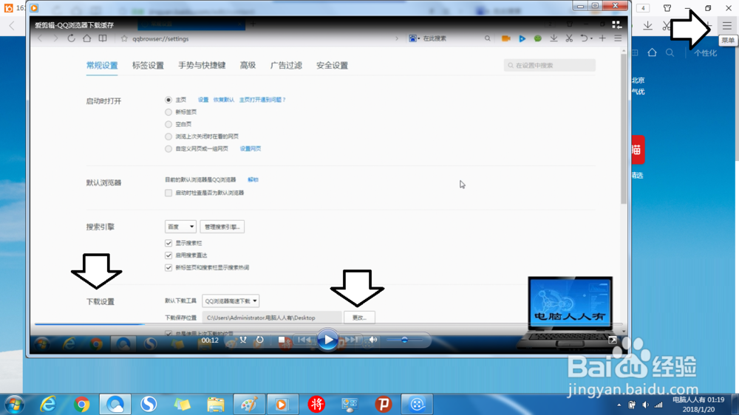The height and width of the screenshot is (415, 739).
Task: Open QQ Browser taskbar icon
Action: (x=115, y=404)
